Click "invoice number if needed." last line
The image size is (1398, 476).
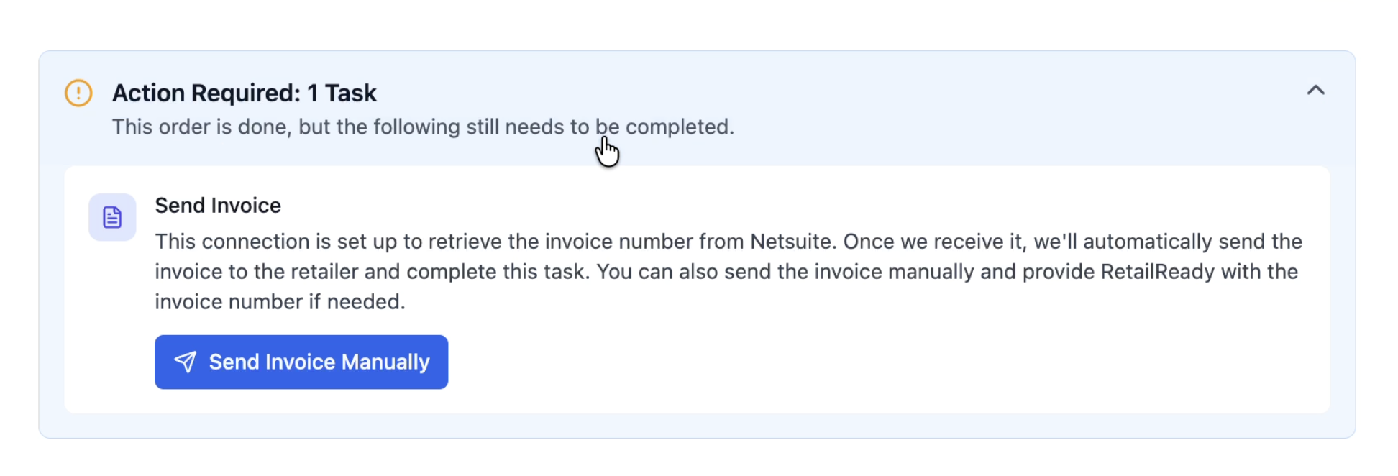coord(280,302)
